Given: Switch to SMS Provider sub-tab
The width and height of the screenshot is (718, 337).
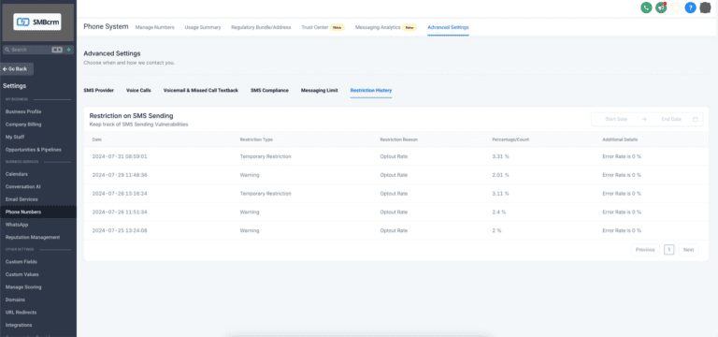Looking at the screenshot, I should coord(98,90).
